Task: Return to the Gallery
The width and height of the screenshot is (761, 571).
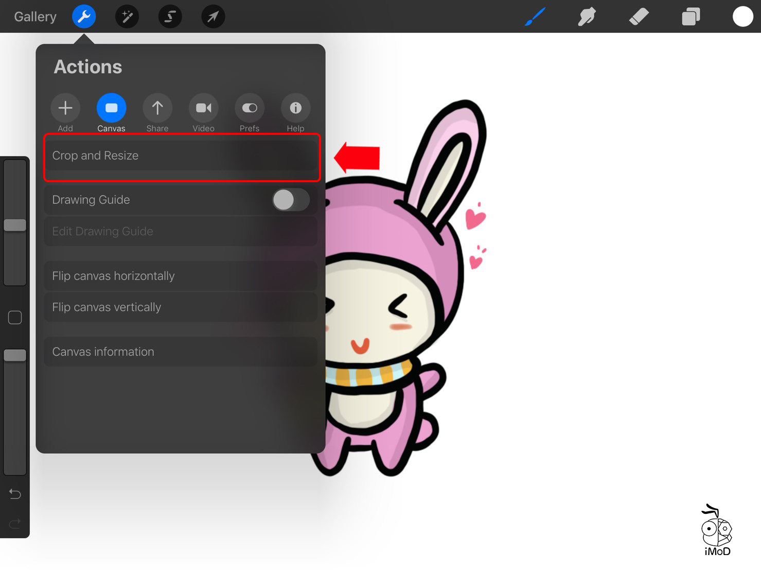Action: point(35,17)
